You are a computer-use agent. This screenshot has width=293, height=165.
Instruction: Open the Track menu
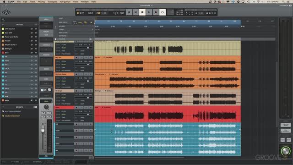[x=33, y=2]
